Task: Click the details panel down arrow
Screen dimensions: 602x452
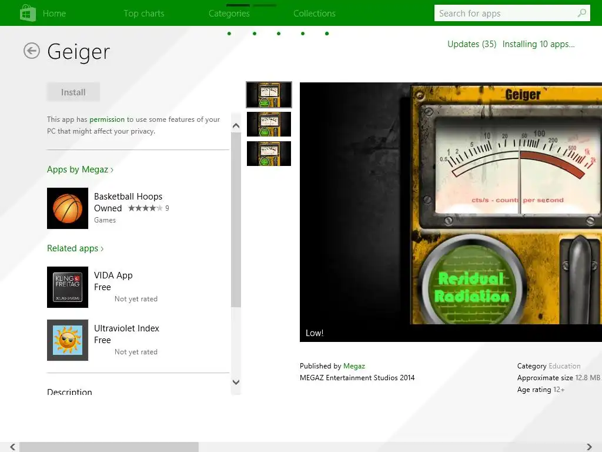Action: point(236,382)
